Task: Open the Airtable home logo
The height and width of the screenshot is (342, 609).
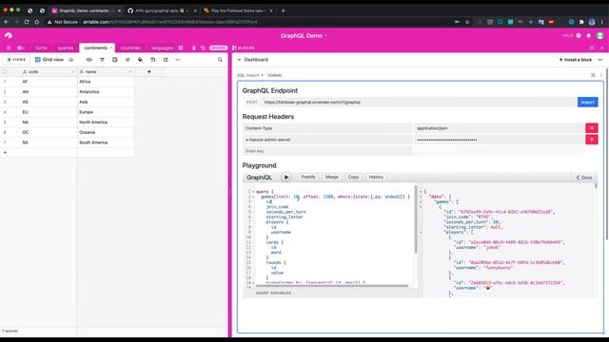Action: click(9, 35)
